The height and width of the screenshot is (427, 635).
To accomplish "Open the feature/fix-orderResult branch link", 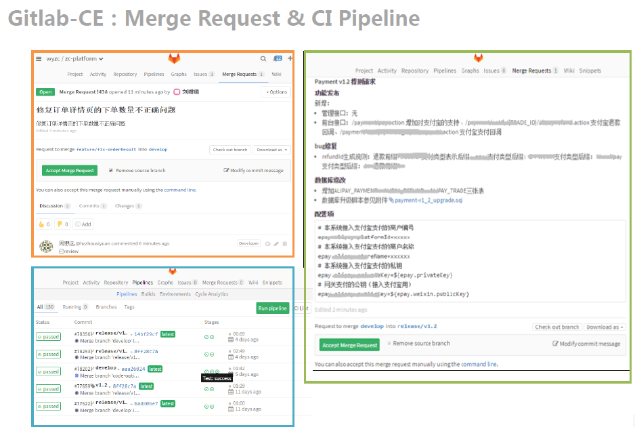I will (x=106, y=150).
